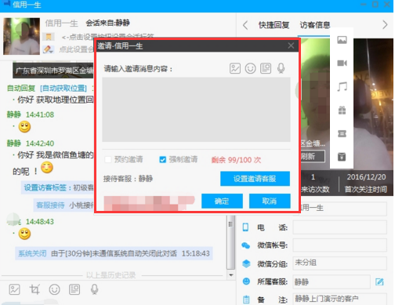
Task: Click clipboard icon beside 备注
Action: [x=246, y=300]
